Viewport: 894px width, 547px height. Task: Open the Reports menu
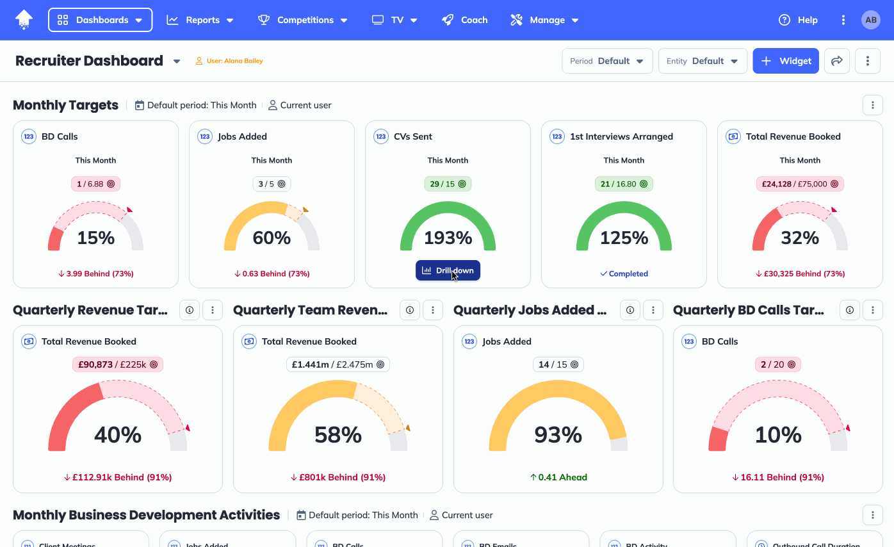200,20
